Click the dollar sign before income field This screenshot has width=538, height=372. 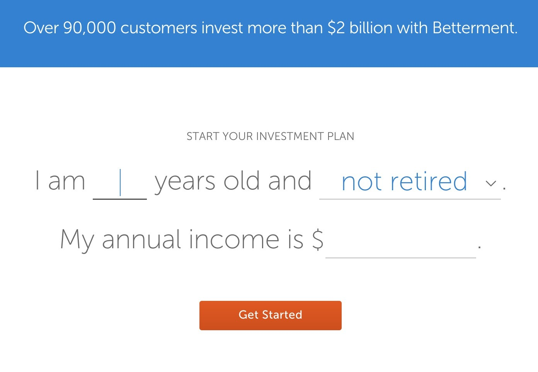click(x=318, y=240)
